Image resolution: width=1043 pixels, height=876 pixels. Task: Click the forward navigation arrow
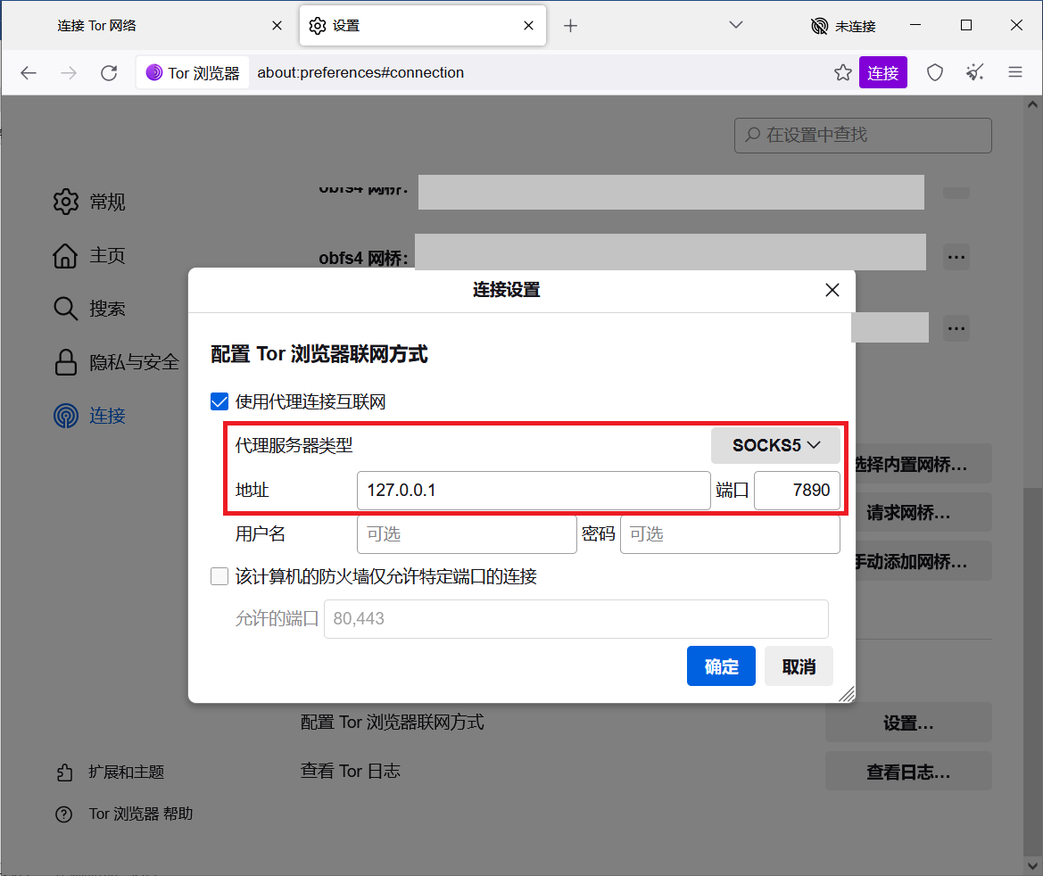pyautogui.click(x=69, y=72)
